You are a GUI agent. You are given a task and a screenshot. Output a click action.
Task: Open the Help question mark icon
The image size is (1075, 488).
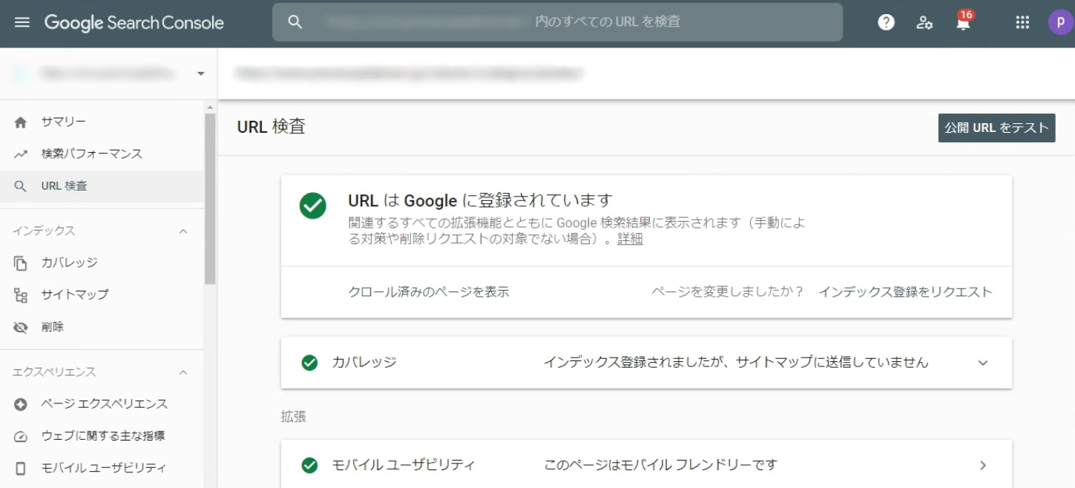[x=886, y=22]
